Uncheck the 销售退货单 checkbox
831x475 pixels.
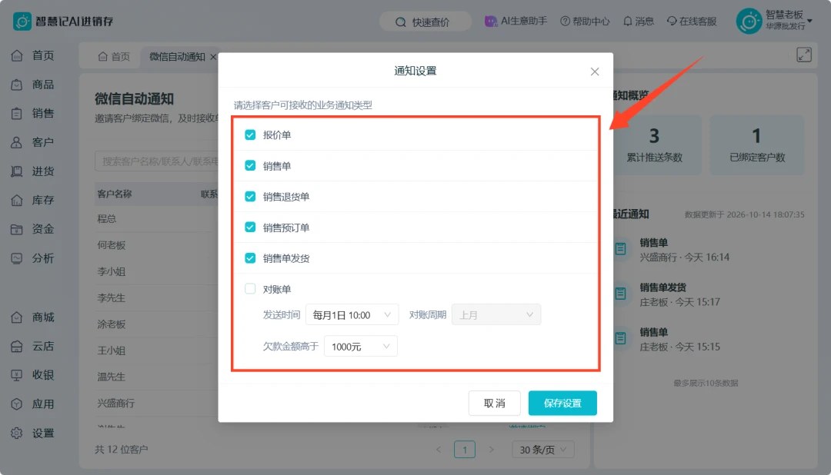pos(250,197)
